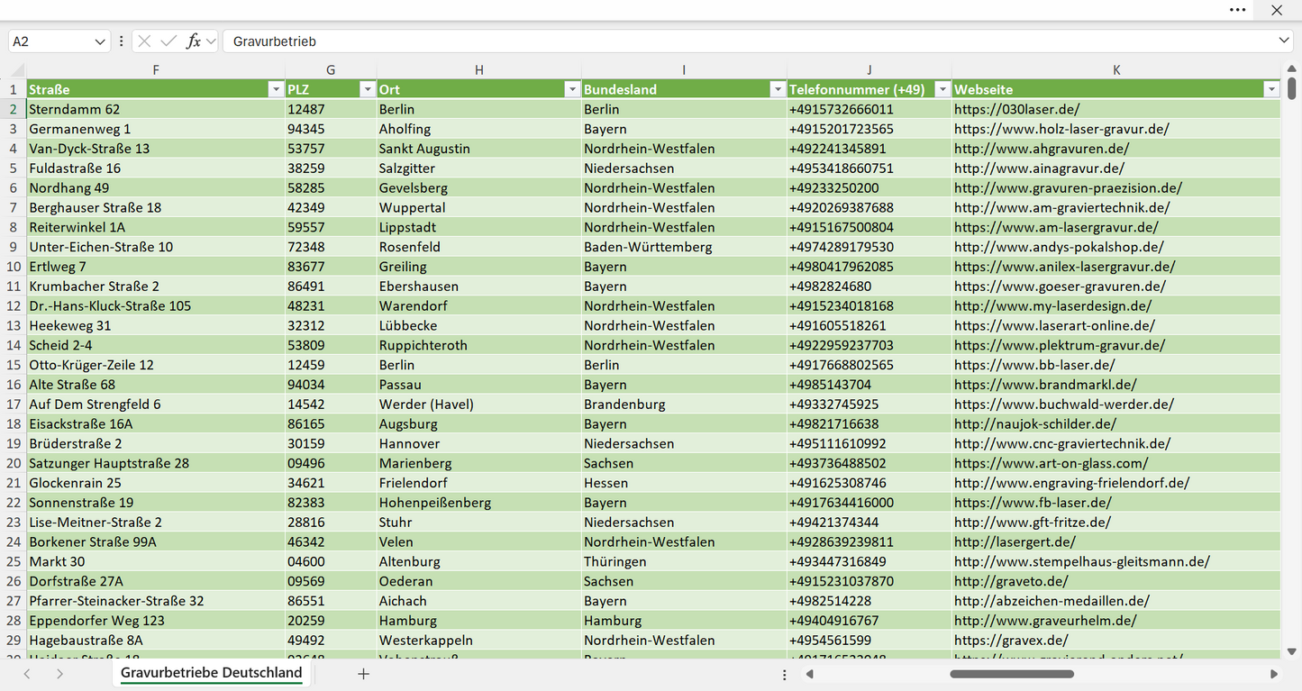
Task: Open the Bundesland filter dropdown
Action: point(778,89)
